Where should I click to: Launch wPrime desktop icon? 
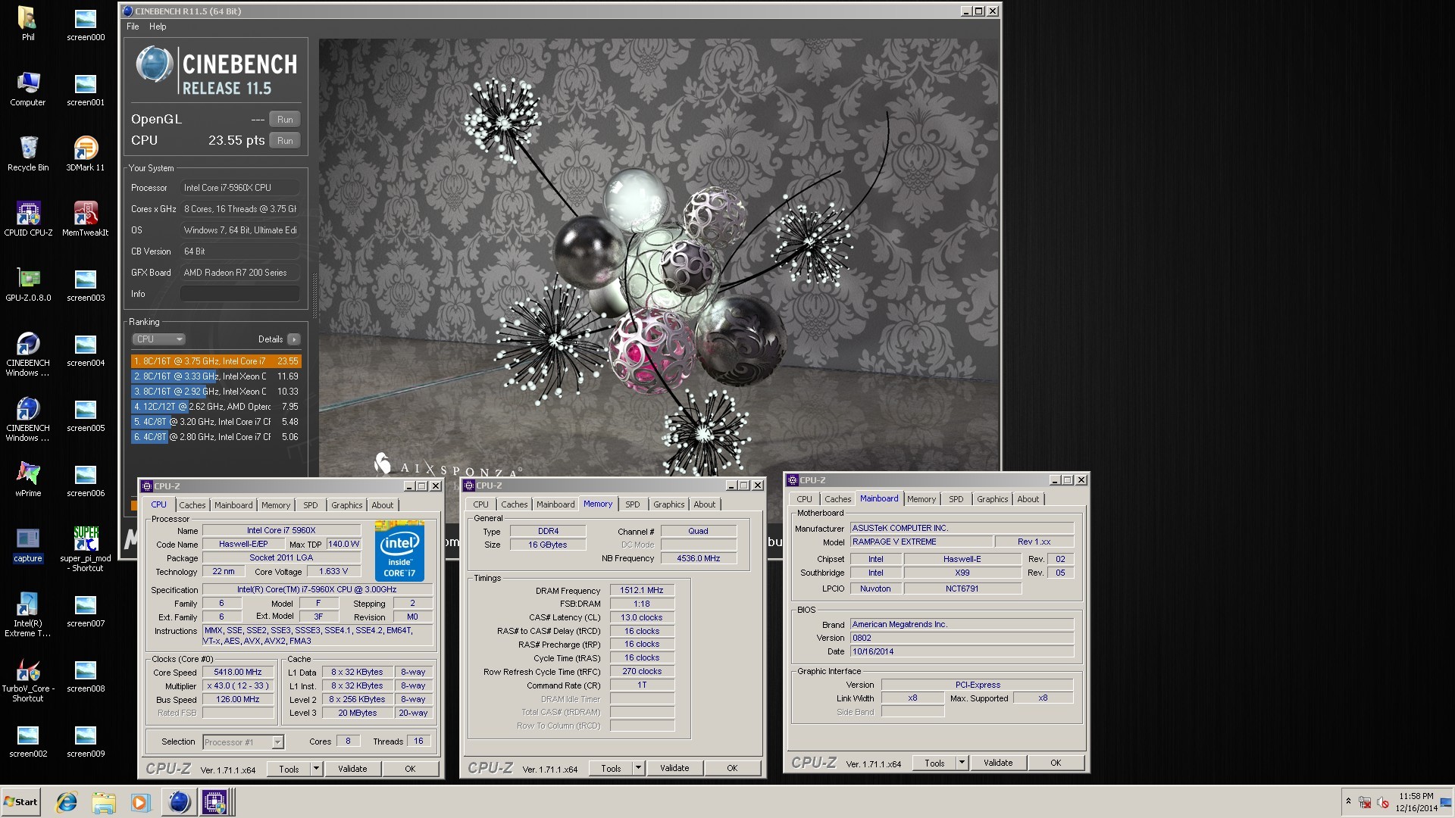click(x=28, y=479)
